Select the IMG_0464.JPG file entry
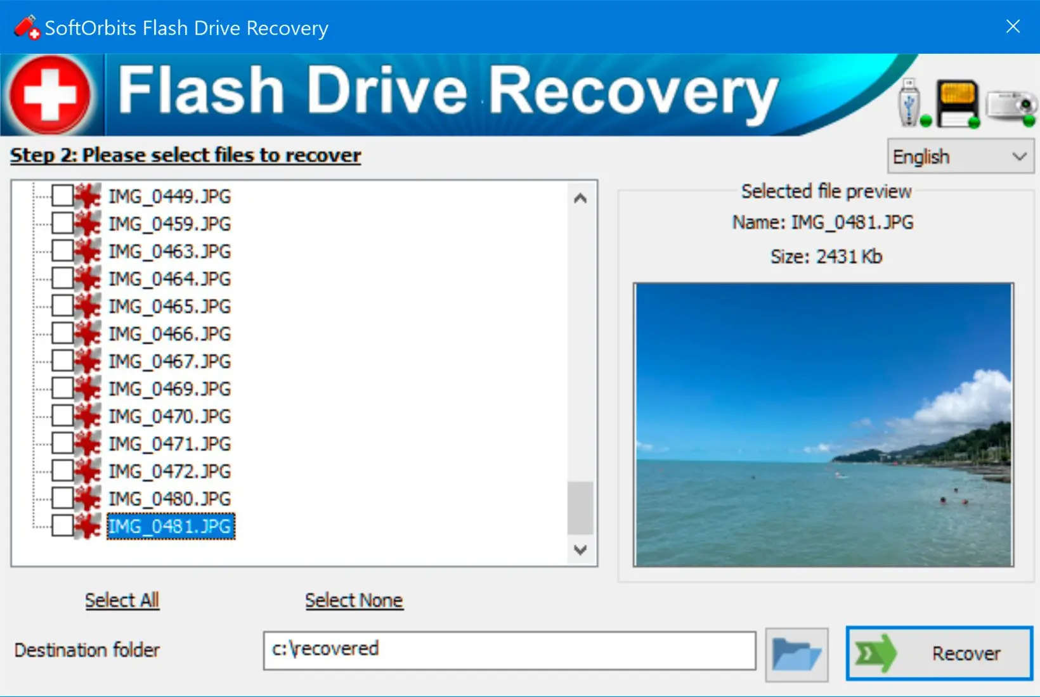The image size is (1040, 697). (169, 279)
